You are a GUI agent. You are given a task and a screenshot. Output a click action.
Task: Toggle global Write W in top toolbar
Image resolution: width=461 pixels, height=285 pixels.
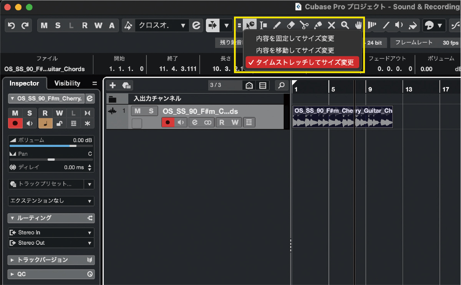point(98,26)
